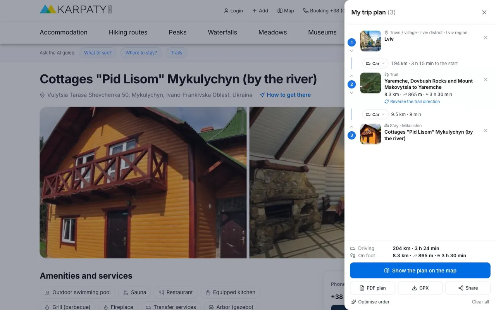Select the Equipped kitchen amenity tag
This screenshot has width=496, height=310.
click(x=230, y=293)
